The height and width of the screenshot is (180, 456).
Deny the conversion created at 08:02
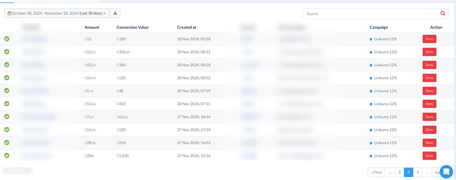pos(429,78)
